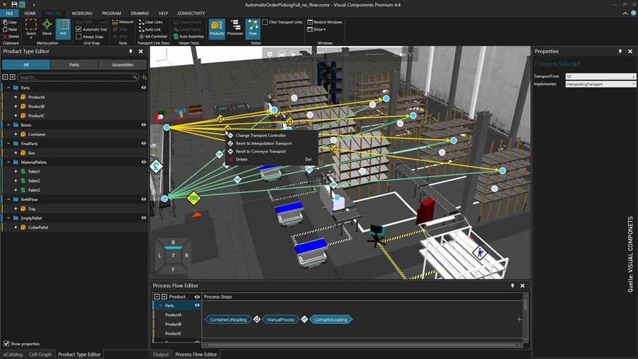Select the Move tool in ribbon
The width and height of the screenshot is (638, 359).
click(47, 28)
